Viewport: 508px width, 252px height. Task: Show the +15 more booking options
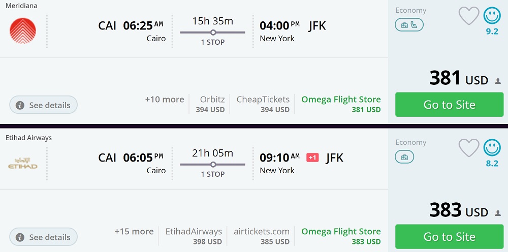point(134,232)
